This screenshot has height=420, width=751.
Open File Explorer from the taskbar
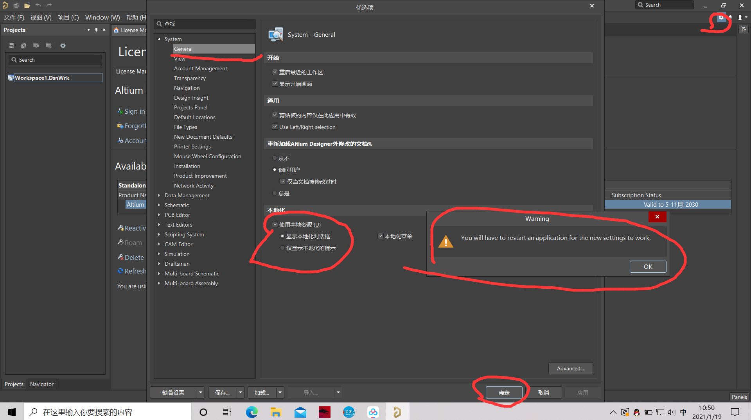[x=276, y=412]
